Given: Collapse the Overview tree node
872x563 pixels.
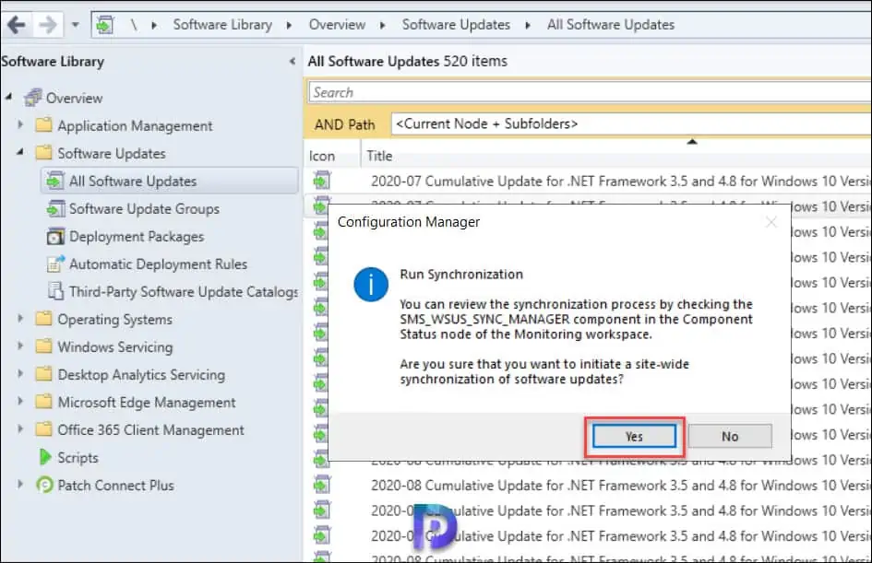Looking at the screenshot, I should pyautogui.click(x=9, y=97).
